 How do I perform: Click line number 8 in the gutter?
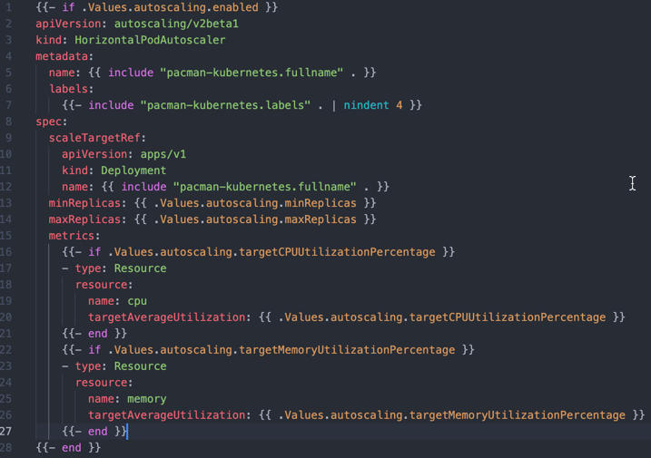[x=9, y=122]
